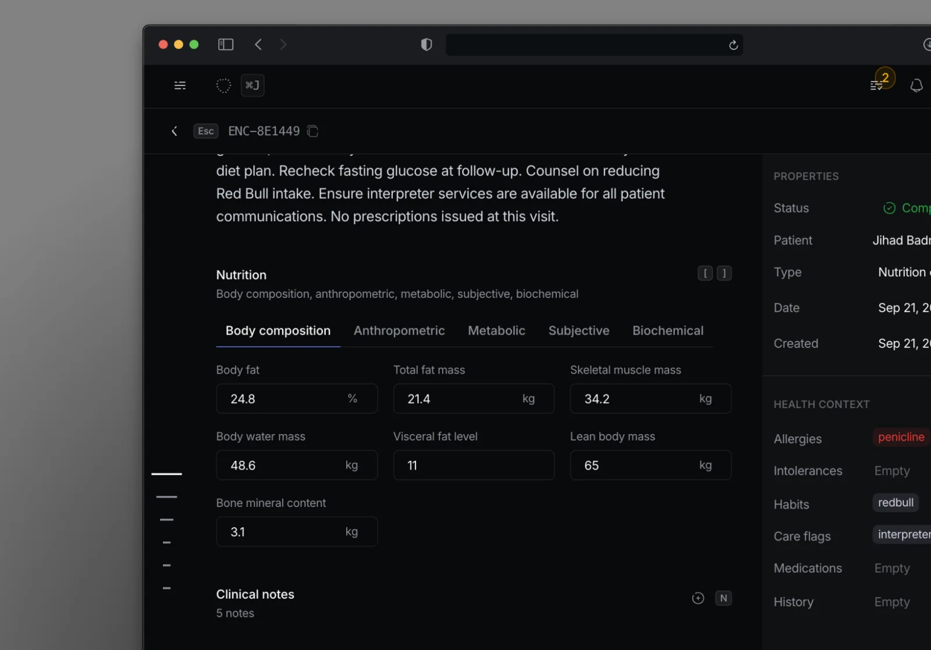
Task: Open the app menu list icon
Action: point(180,86)
